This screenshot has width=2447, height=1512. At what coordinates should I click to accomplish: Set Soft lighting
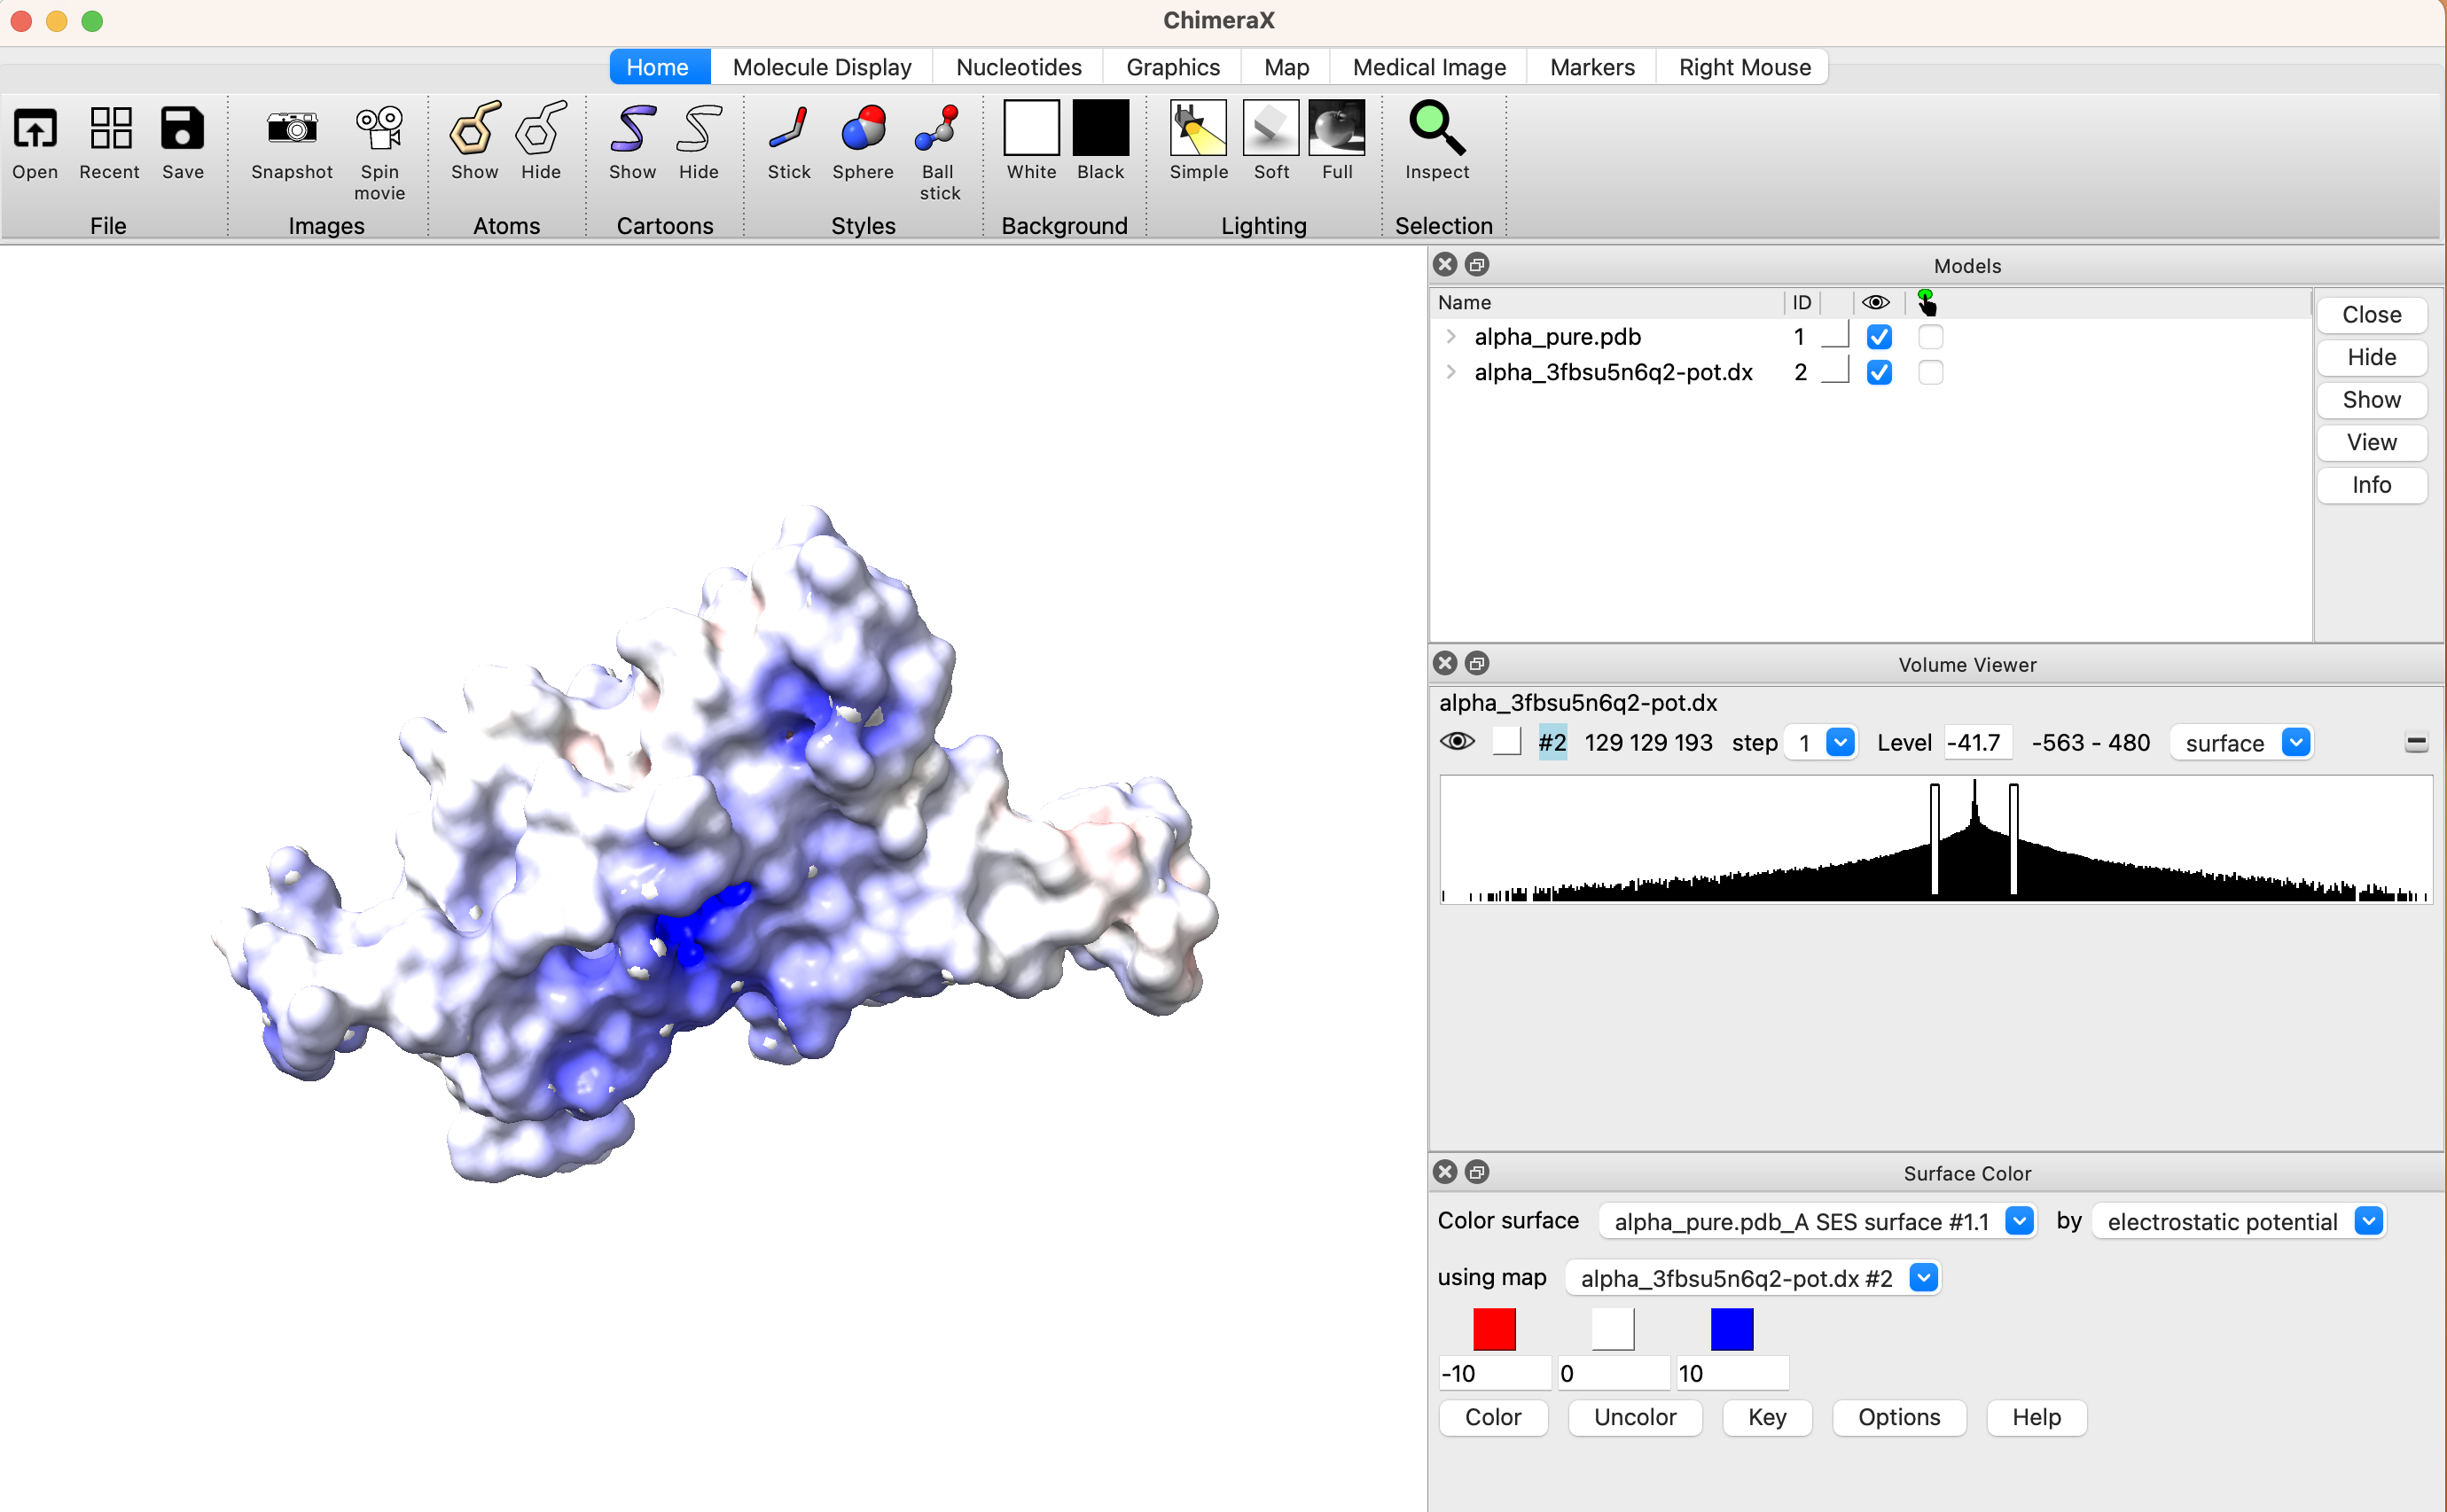click(x=1270, y=127)
